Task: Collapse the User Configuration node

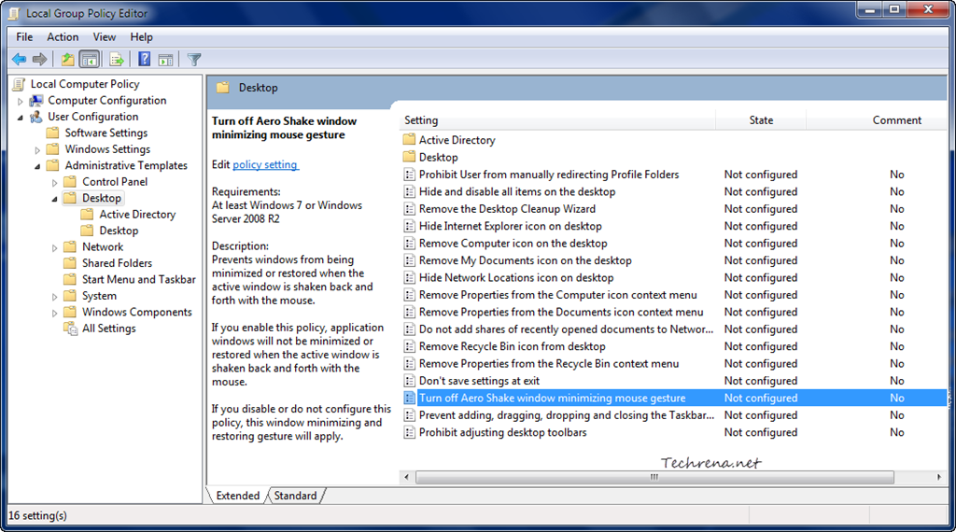Action: [21, 117]
